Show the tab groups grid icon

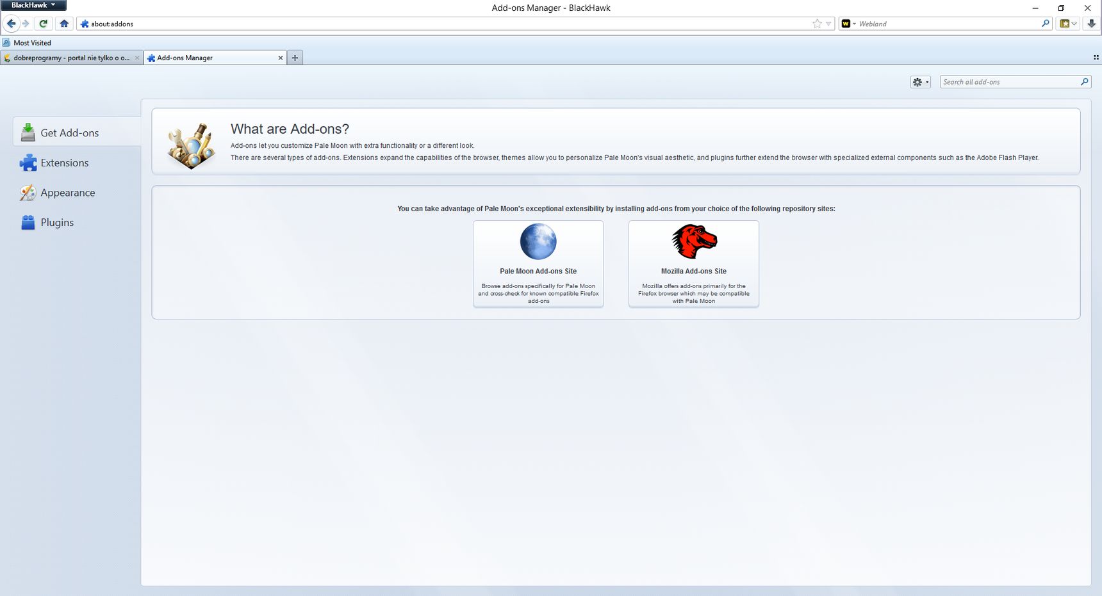tap(1096, 58)
